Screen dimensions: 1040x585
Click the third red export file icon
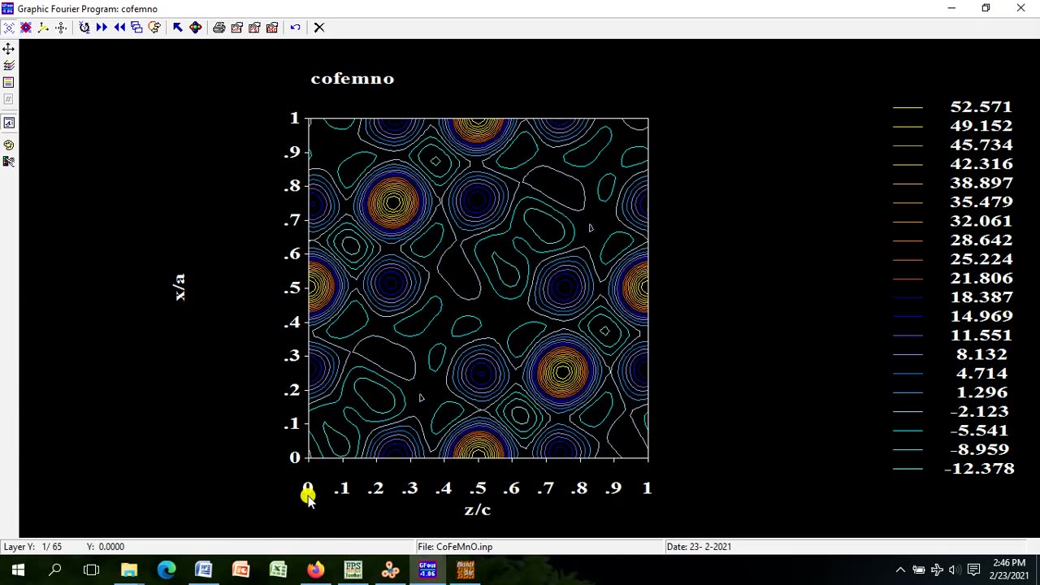pyautogui.click(x=272, y=28)
